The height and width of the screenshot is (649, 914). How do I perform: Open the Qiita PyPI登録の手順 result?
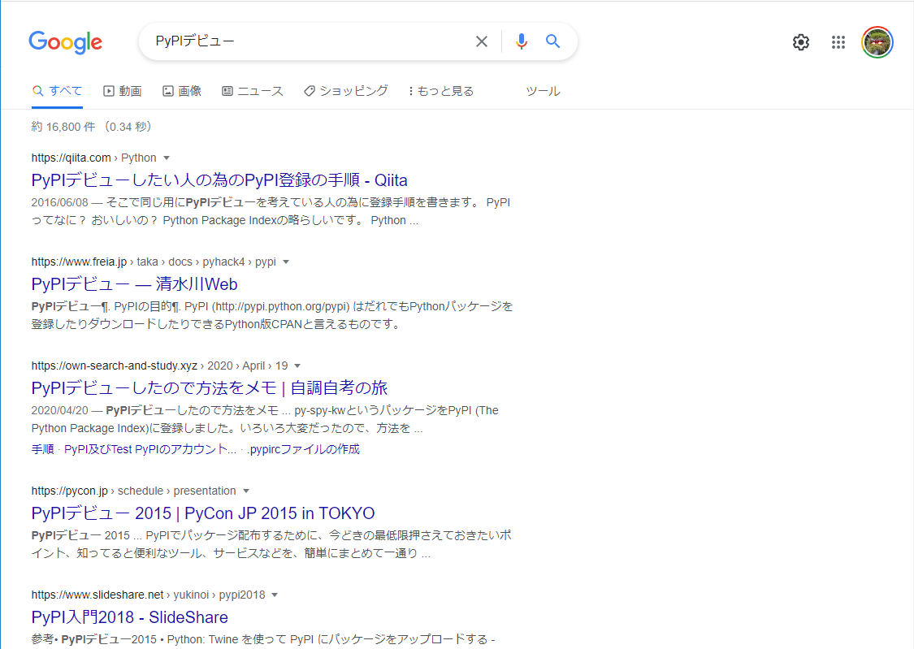[219, 180]
